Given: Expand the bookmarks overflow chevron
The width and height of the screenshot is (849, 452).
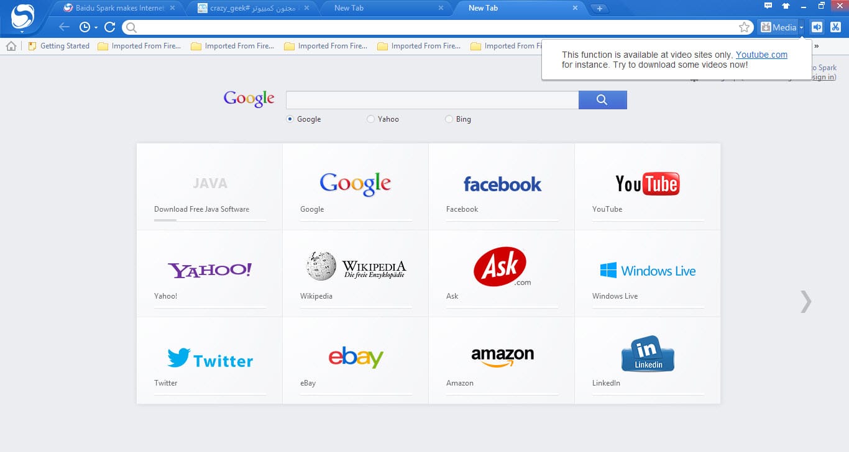Looking at the screenshot, I should pos(816,46).
